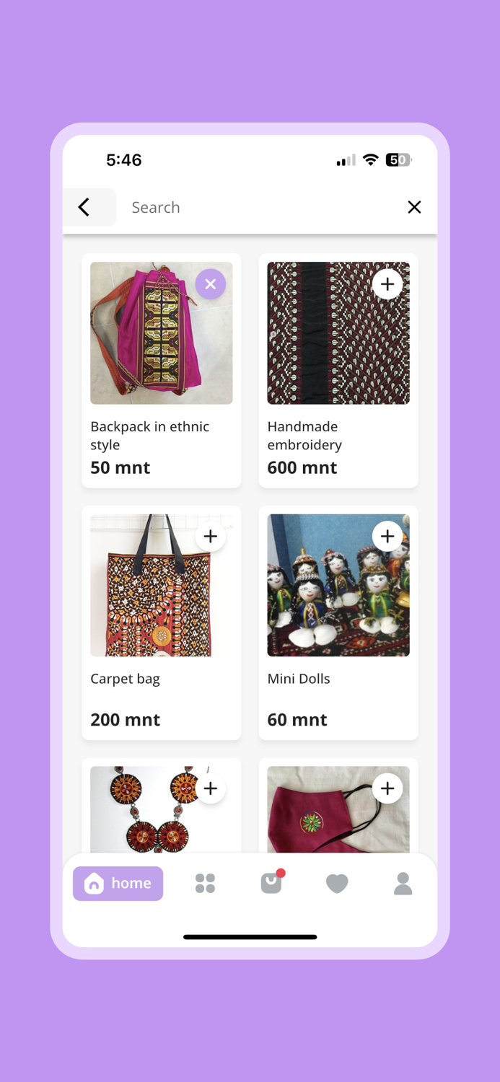500x1082 pixels.
Task: Open the Mini Dolls product title
Action: pos(299,679)
